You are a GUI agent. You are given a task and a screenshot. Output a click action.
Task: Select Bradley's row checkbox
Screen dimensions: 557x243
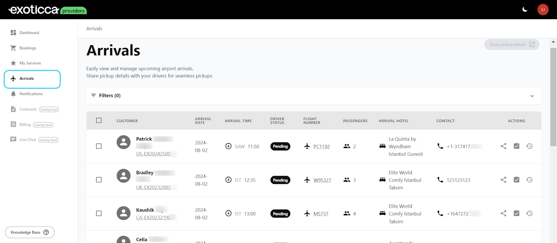click(99, 180)
